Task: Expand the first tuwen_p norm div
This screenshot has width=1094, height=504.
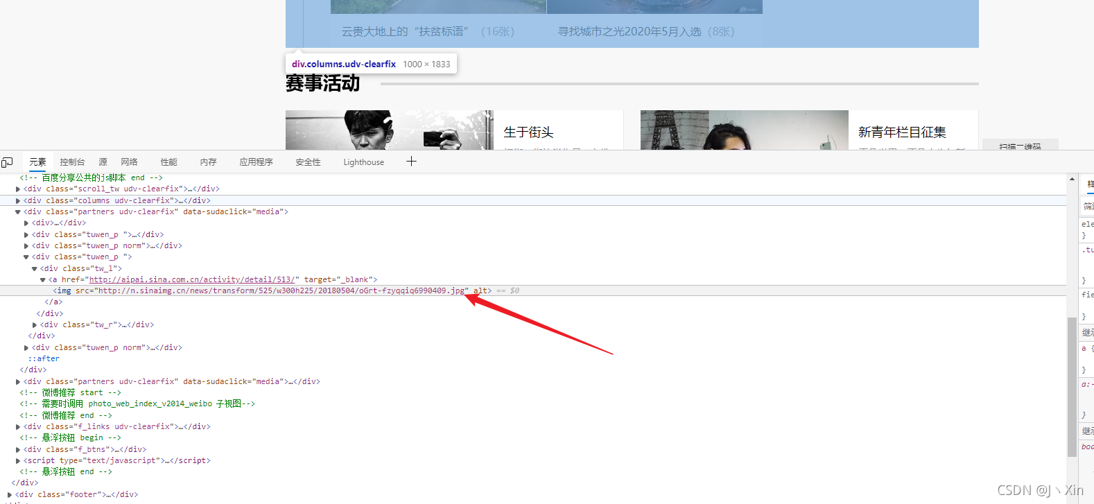Action: [x=26, y=245]
